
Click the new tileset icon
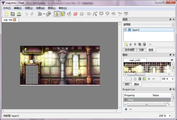click(x=126, y=79)
